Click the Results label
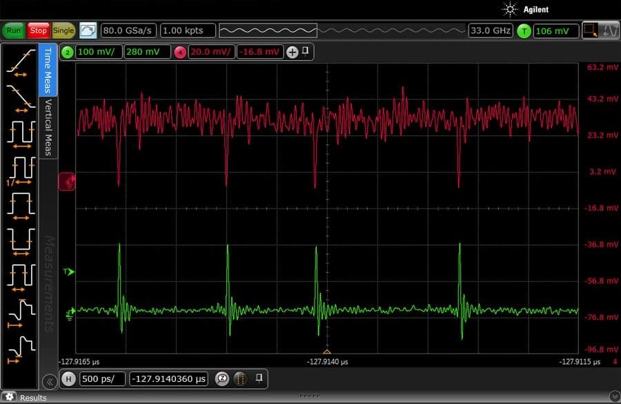Viewport: 621px width, 404px height. pos(33,398)
